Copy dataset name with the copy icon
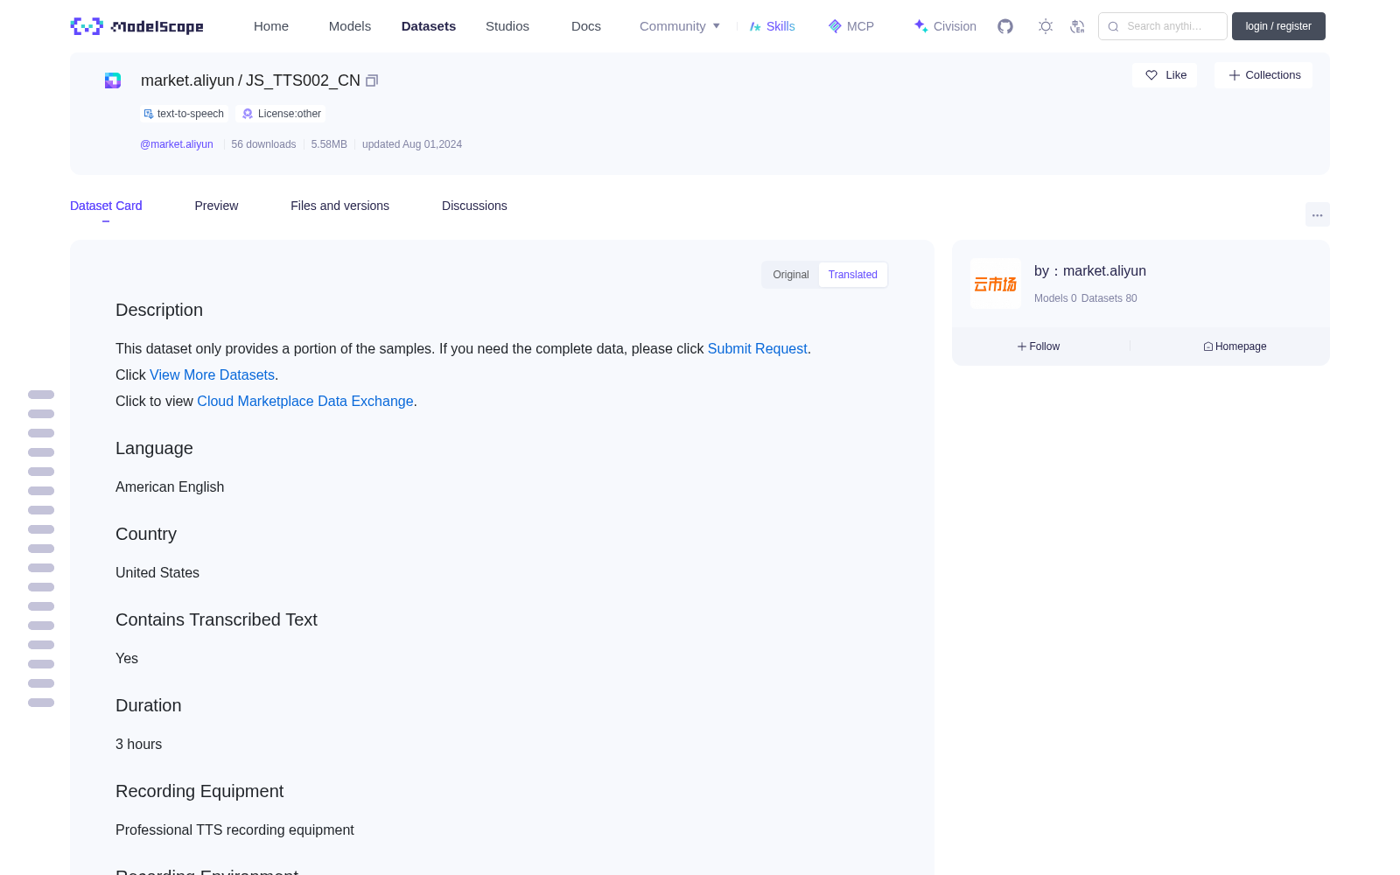The width and height of the screenshot is (1400, 875). pyautogui.click(x=372, y=80)
